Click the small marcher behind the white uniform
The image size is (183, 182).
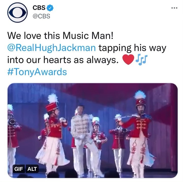(98, 133)
